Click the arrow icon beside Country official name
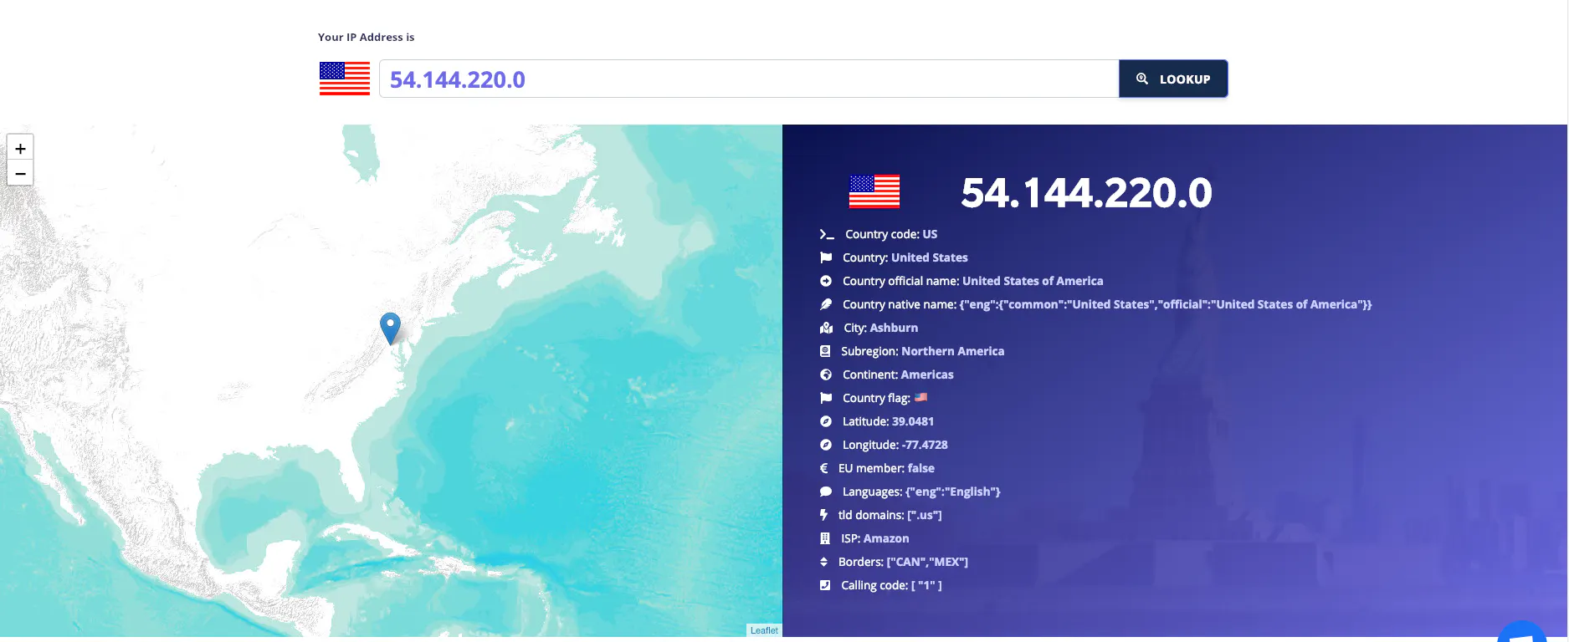The width and height of the screenshot is (1569, 642). coord(826,281)
